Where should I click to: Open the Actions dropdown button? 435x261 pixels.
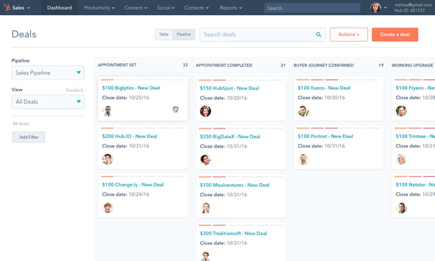pyautogui.click(x=349, y=35)
